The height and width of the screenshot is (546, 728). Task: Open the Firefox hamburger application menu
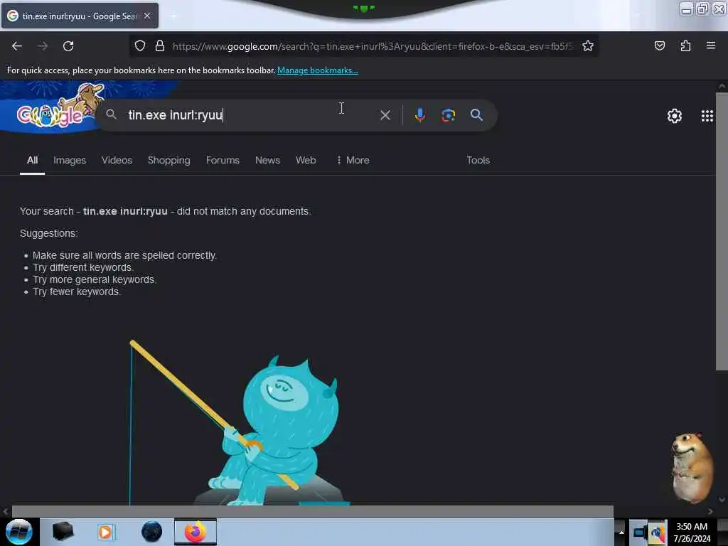[x=711, y=45]
